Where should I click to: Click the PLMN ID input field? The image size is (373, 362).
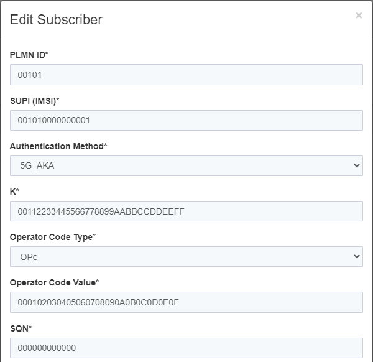tap(186, 75)
